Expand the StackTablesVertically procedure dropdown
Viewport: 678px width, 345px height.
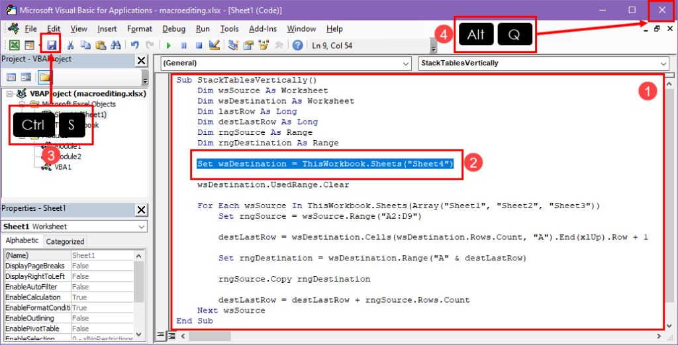[x=663, y=63]
